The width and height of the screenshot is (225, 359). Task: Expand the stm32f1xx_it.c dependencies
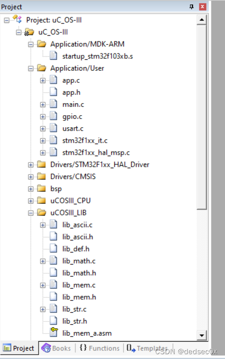[43, 141]
